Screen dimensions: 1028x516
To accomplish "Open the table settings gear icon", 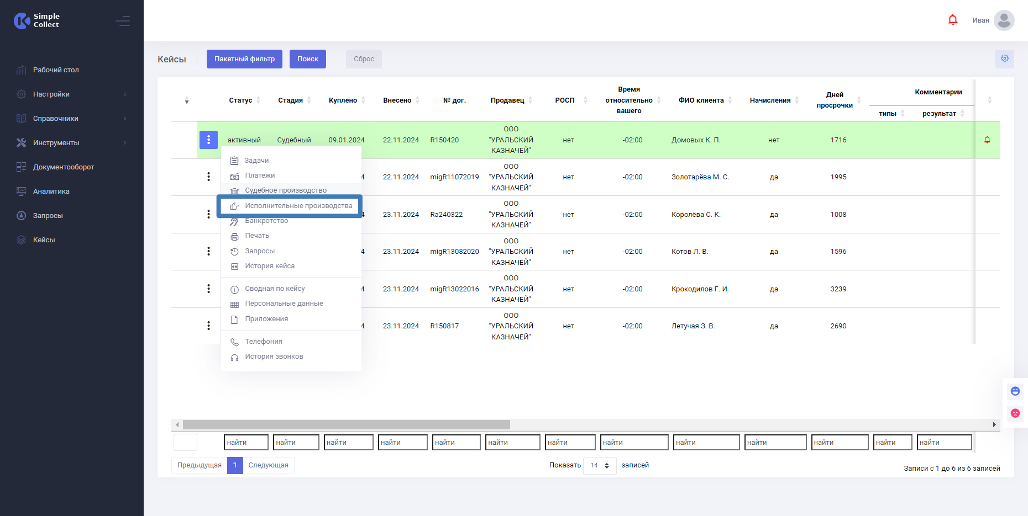I will coord(1004,59).
